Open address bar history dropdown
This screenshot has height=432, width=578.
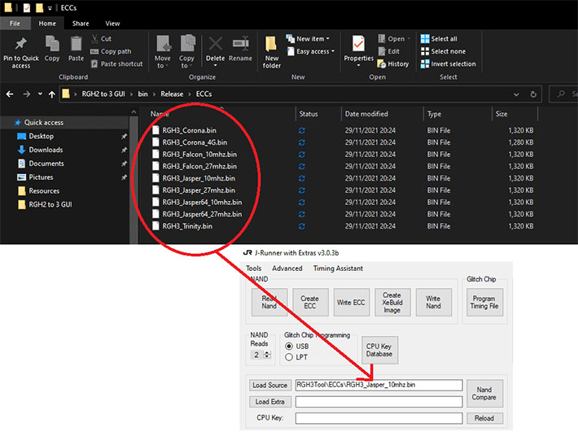click(x=516, y=94)
